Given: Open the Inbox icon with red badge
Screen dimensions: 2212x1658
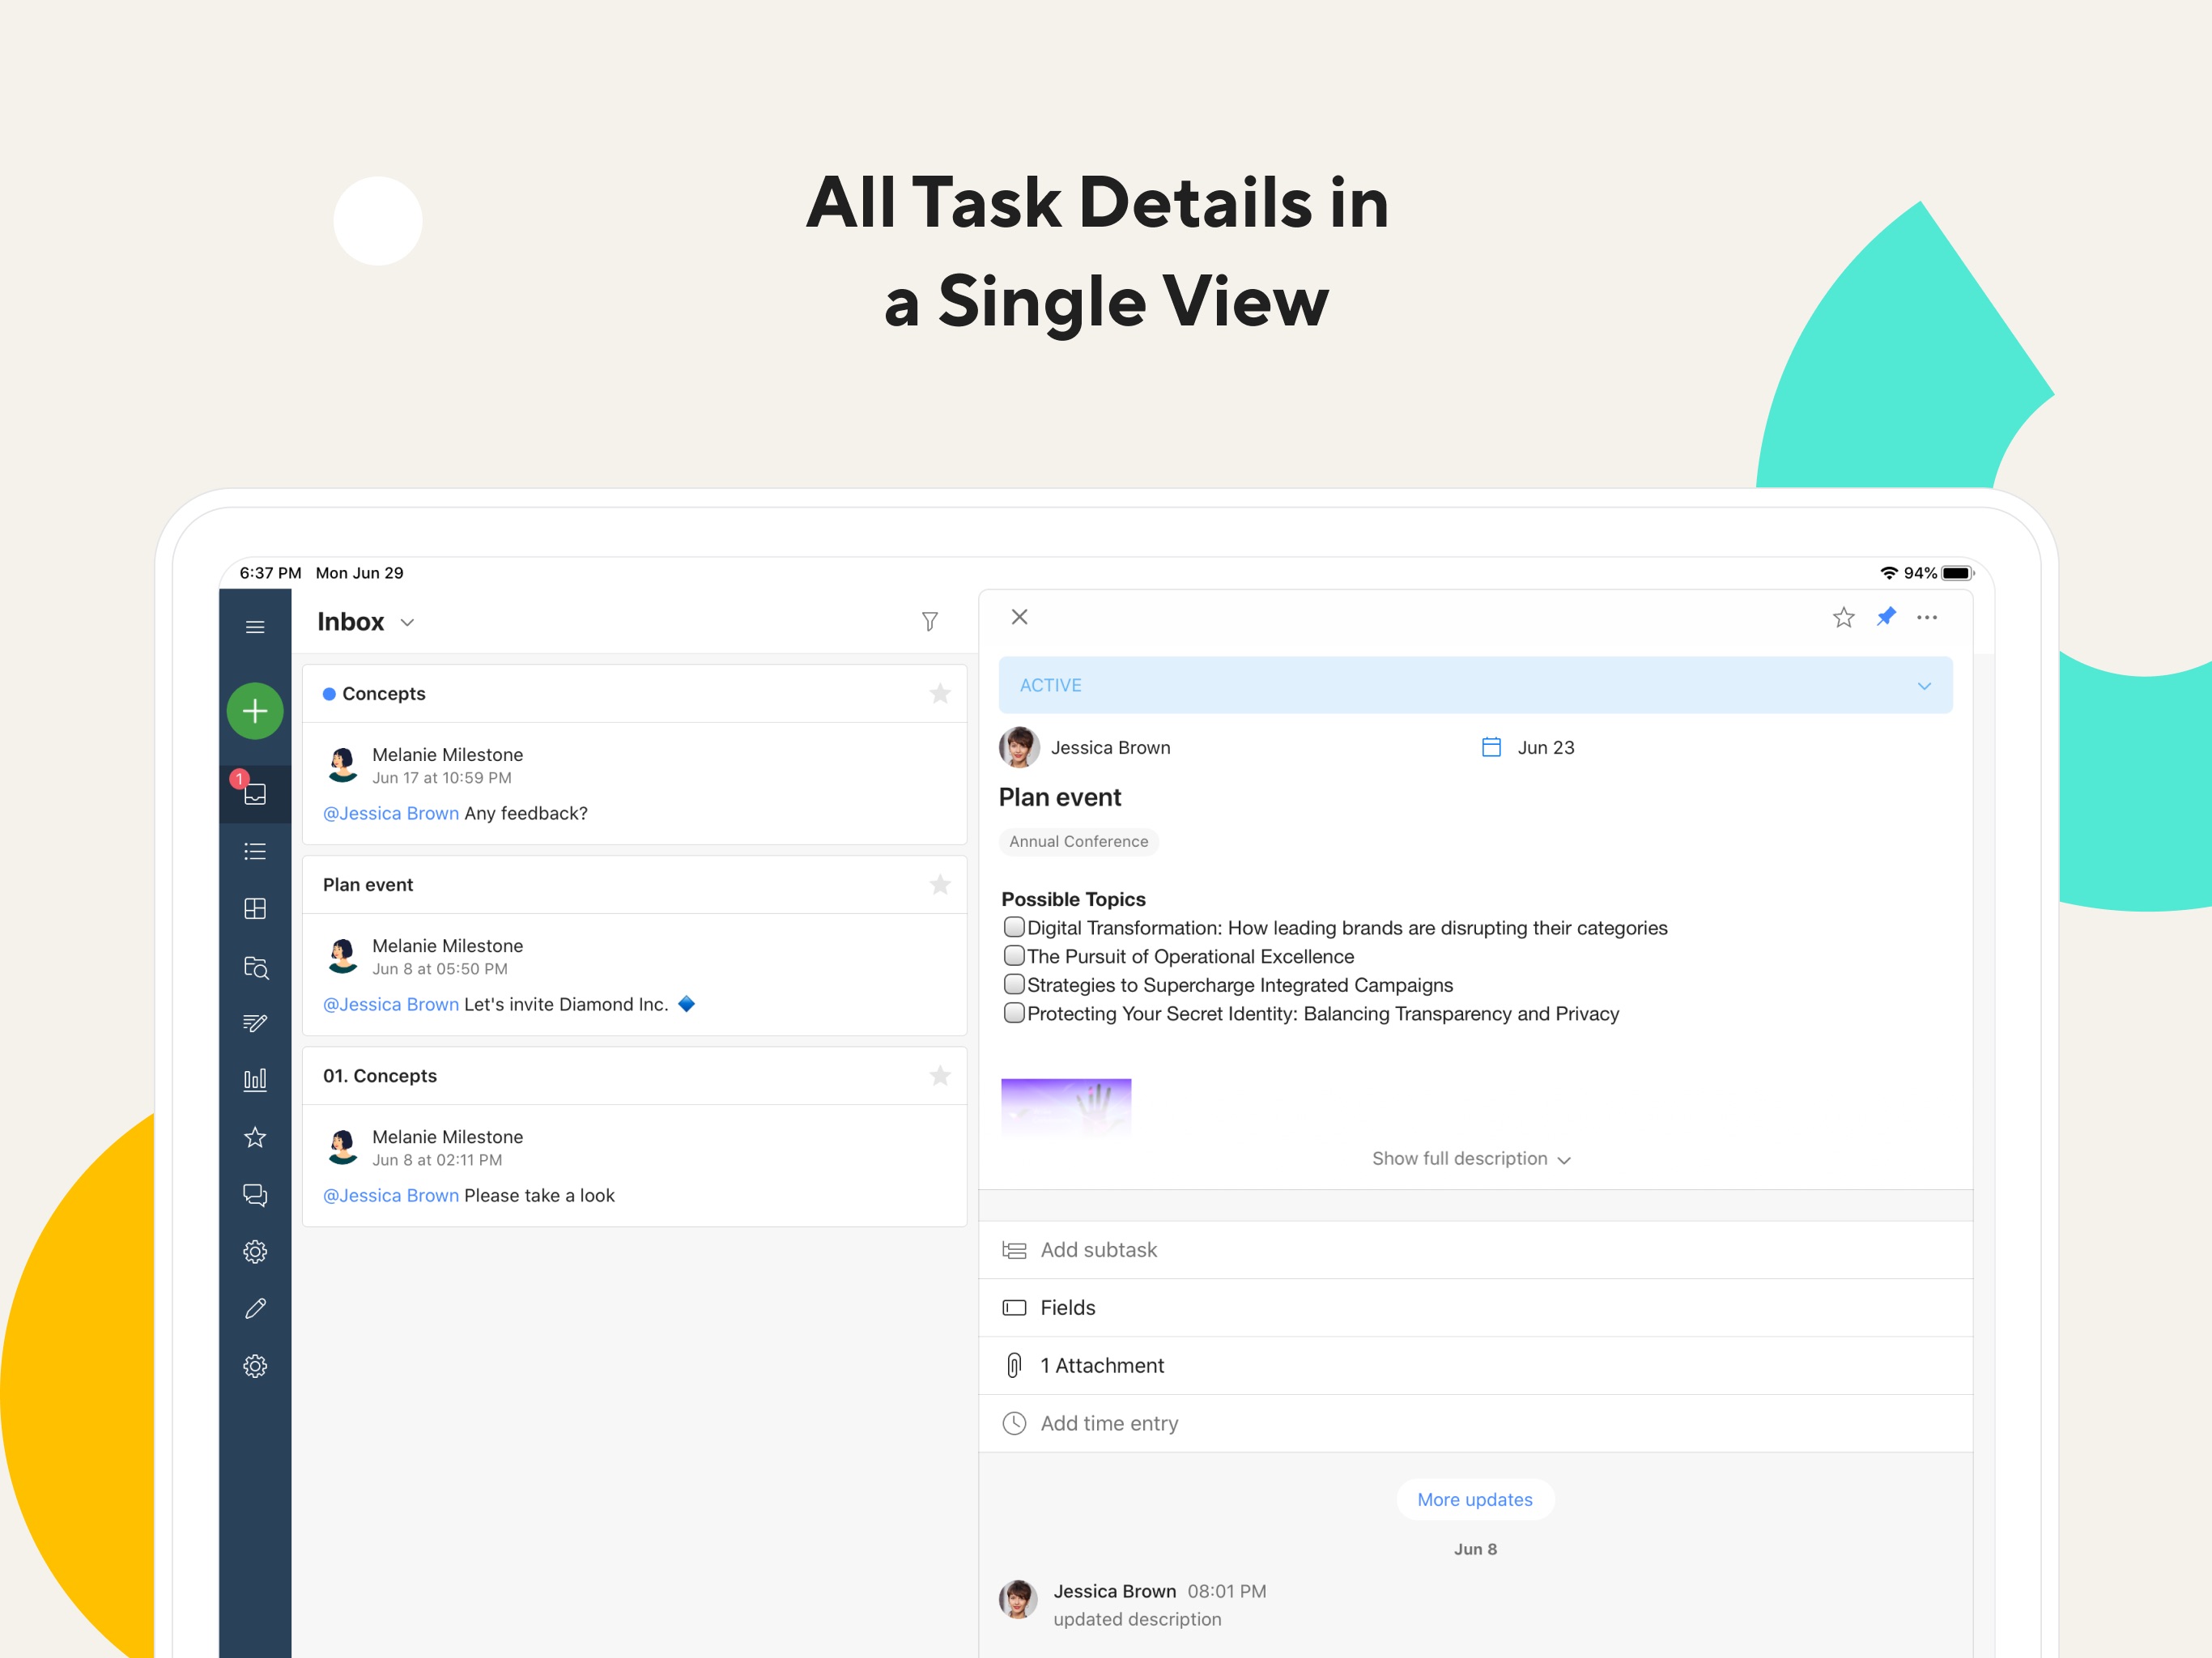Looking at the screenshot, I should [255, 793].
